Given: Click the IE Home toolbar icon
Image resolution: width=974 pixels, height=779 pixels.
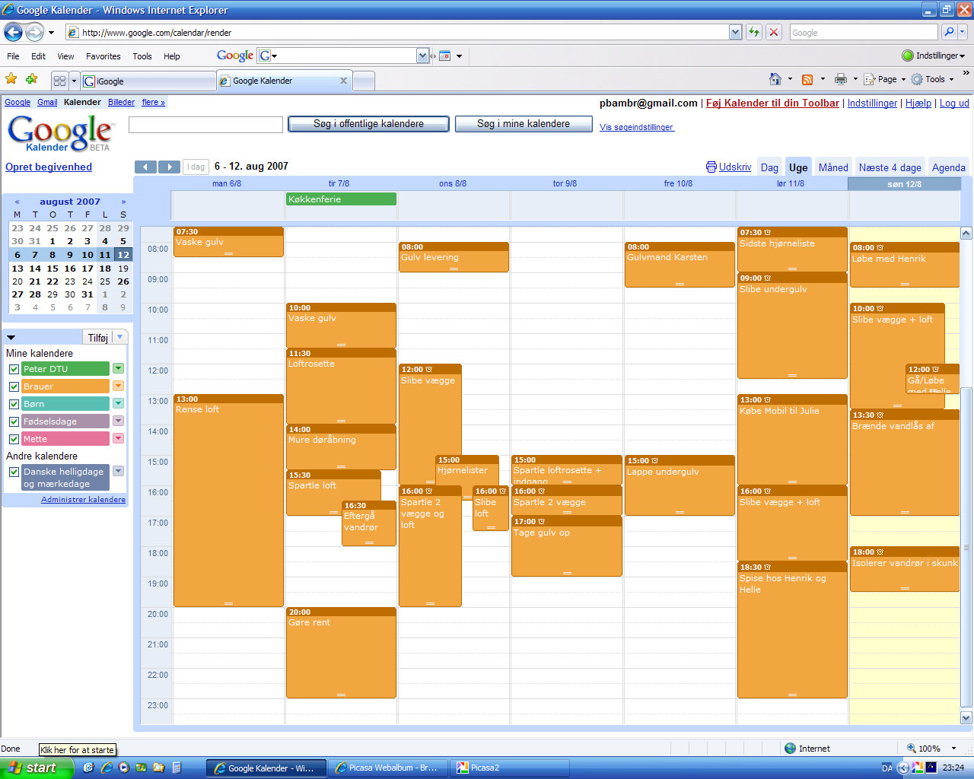Looking at the screenshot, I should point(775,79).
